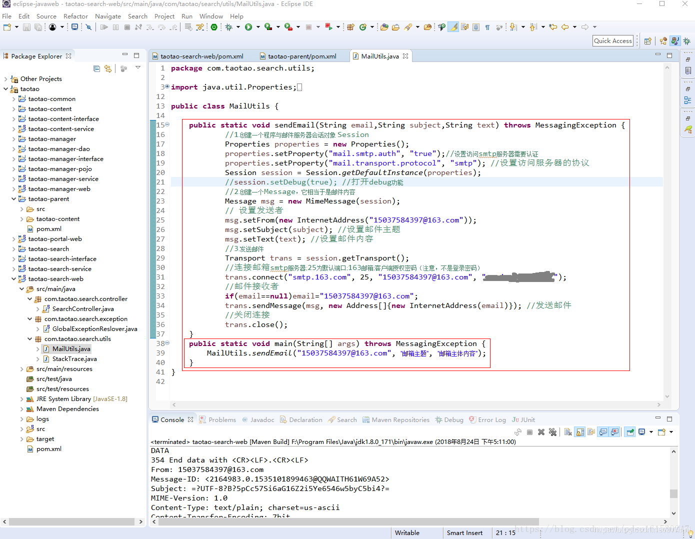Switch to taotao-parent/pom.xml editor tab
This screenshot has width=695, height=539.
point(298,56)
